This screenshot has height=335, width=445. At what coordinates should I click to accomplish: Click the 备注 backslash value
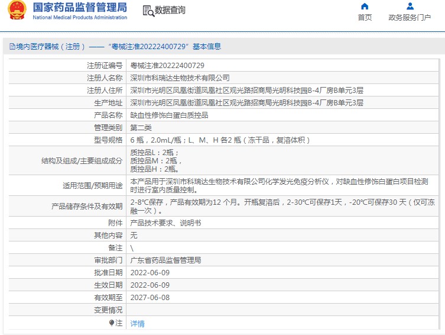coord(132,248)
